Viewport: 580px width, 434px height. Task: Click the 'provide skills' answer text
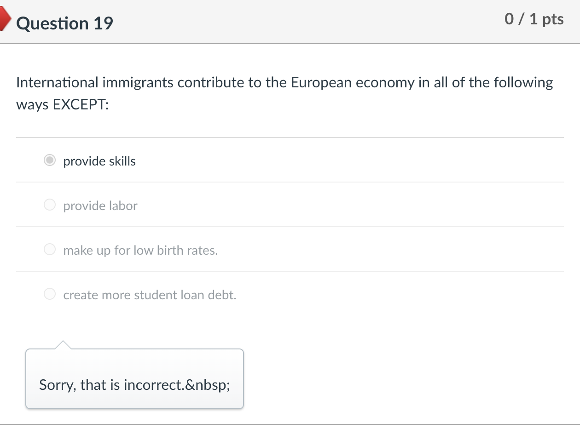[x=99, y=161]
